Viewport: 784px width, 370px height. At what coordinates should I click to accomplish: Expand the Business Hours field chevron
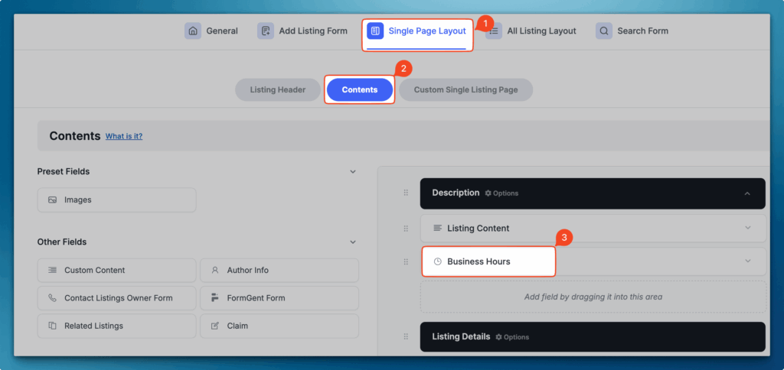coord(747,261)
